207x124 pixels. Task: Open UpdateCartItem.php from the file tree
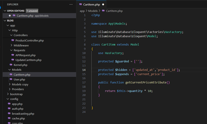coord(28,60)
